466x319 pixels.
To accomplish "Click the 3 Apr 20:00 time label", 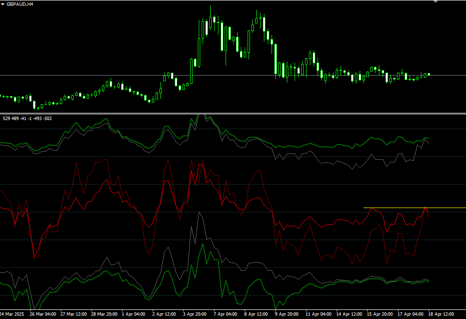I will [194, 314].
